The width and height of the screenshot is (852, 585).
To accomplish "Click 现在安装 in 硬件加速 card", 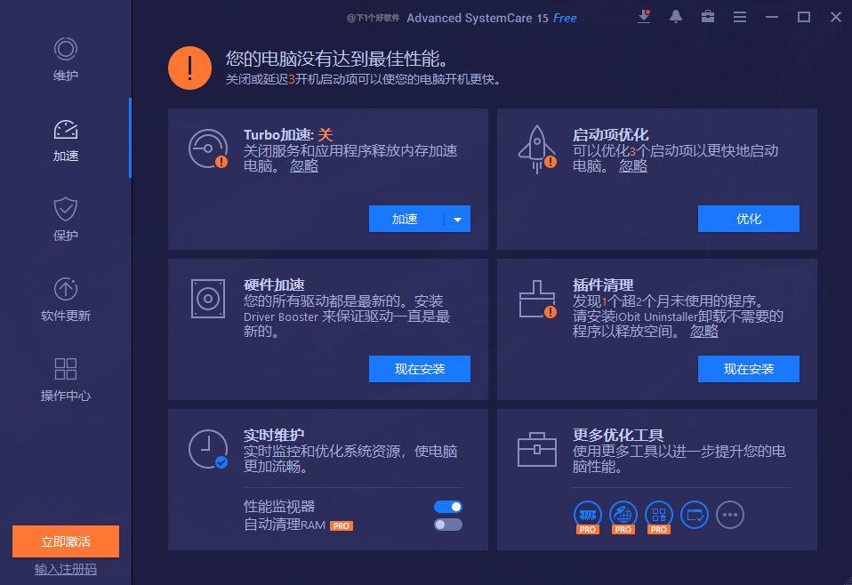I will point(420,369).
